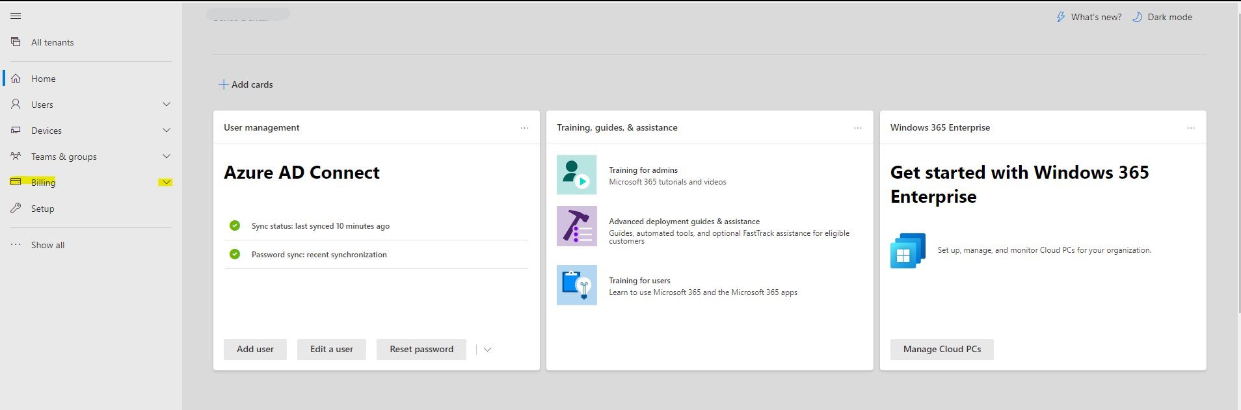Click the Home house icon
This screenshot has width=1241, height=410.
tap(16, 79)
